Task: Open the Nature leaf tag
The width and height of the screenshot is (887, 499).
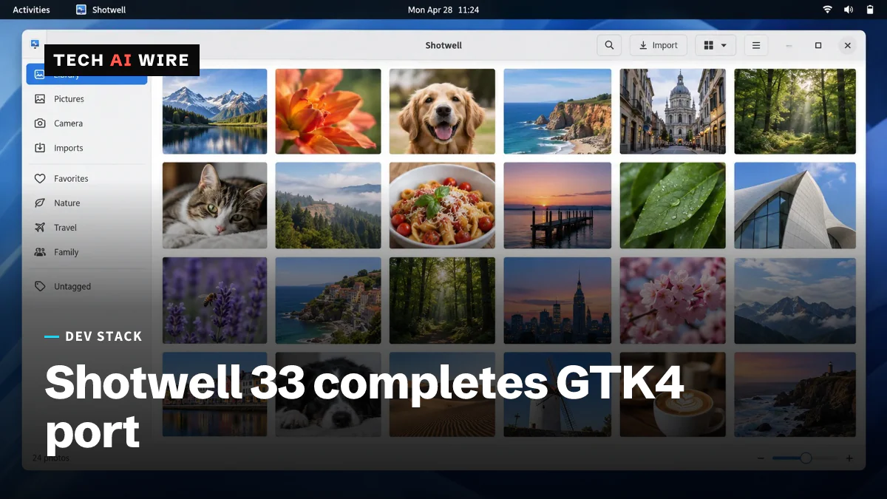Action: click(x=86, y=203)
